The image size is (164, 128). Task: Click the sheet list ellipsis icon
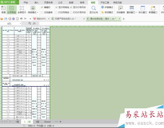pos(56,122)
